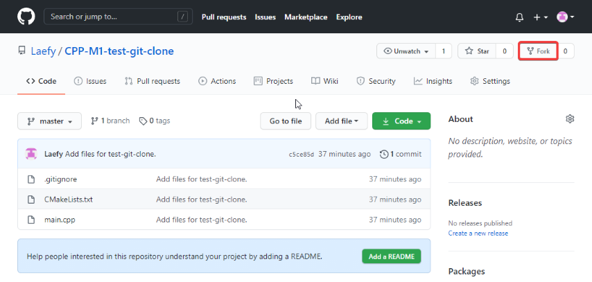The height and width of the screenshot is (282, 592).
Task: Click the Laefy commit author avatar
Action: pos(31,154)
